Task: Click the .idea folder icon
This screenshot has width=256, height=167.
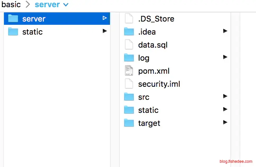Action: pyautogui.click(x=129, y=32)
